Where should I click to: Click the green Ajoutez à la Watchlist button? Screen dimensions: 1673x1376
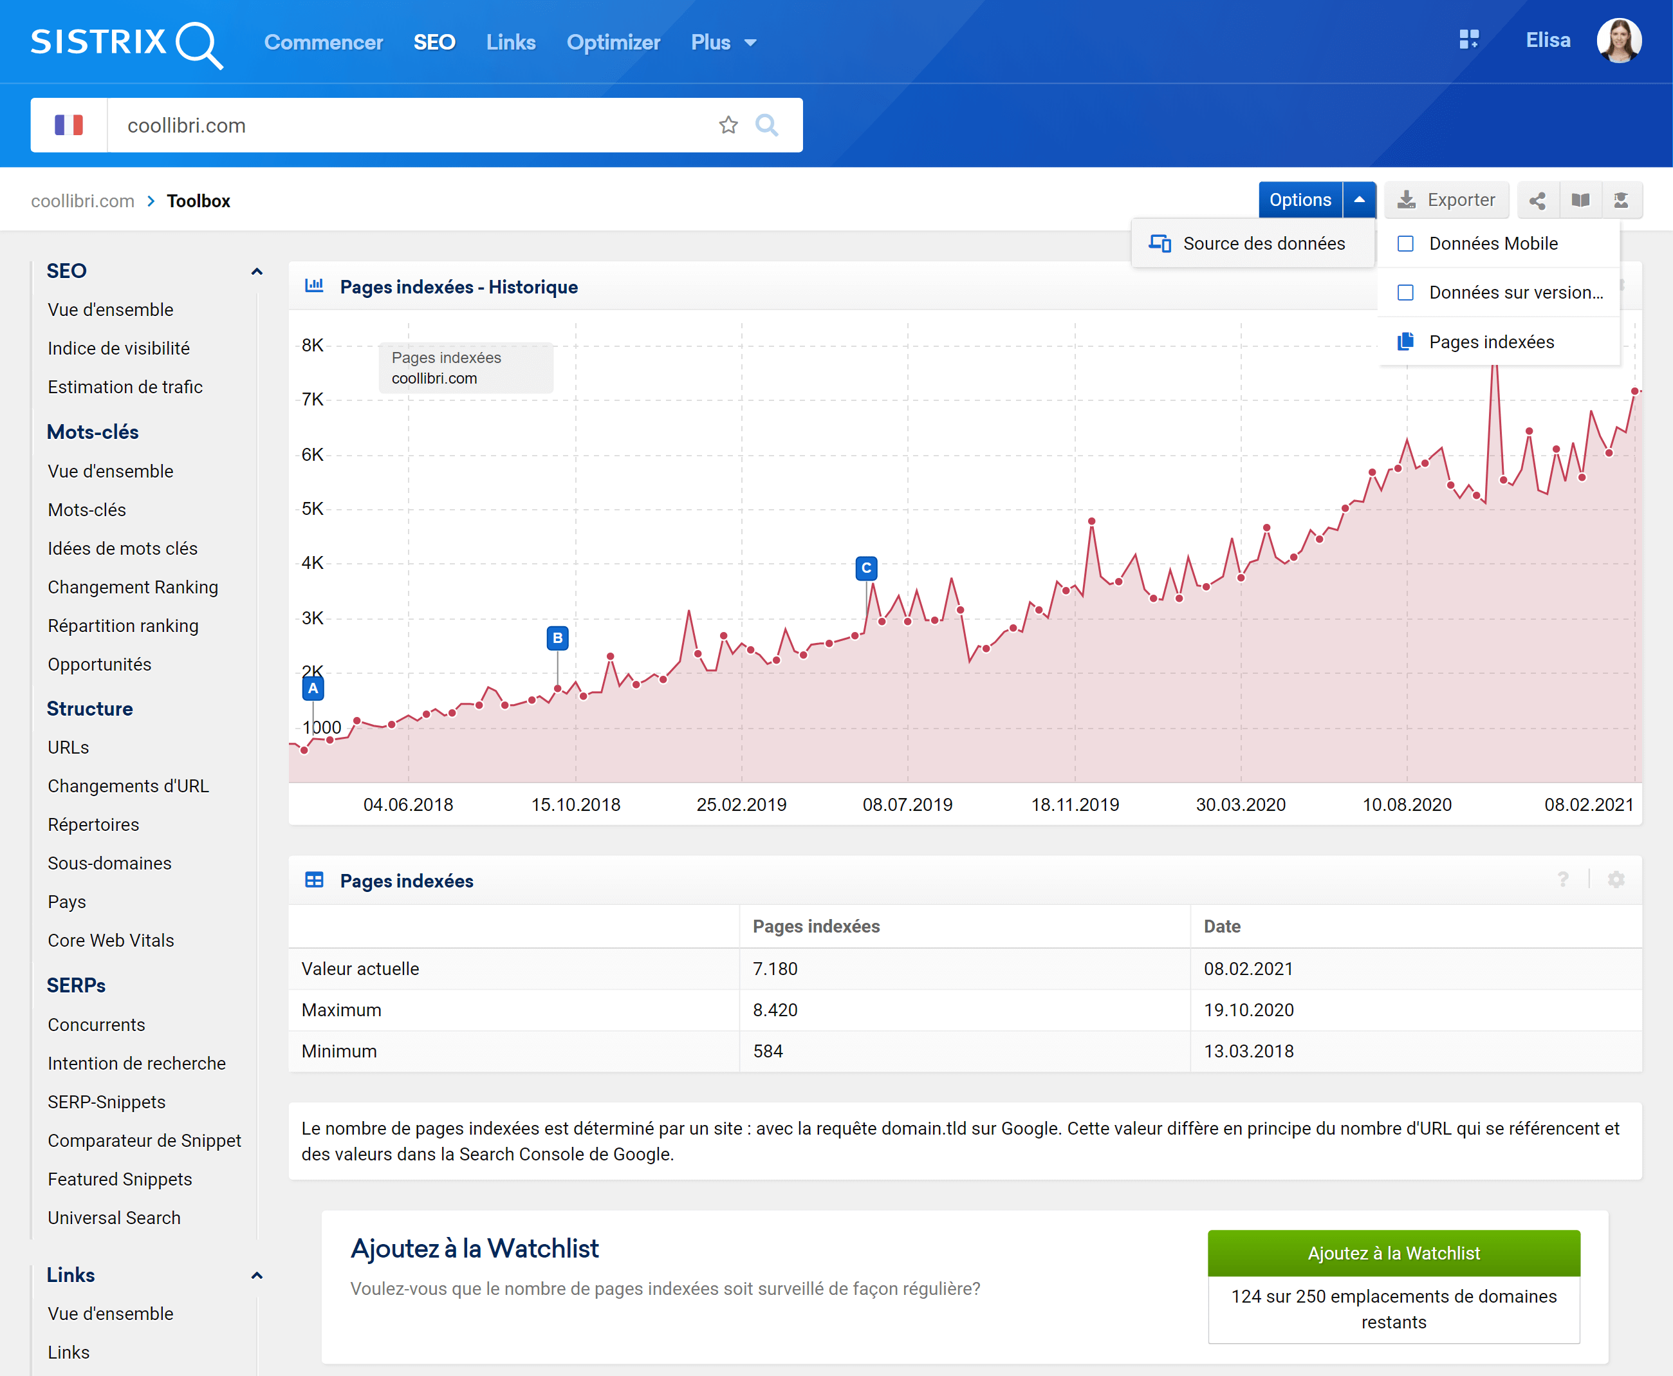tap(1393, 1252)
